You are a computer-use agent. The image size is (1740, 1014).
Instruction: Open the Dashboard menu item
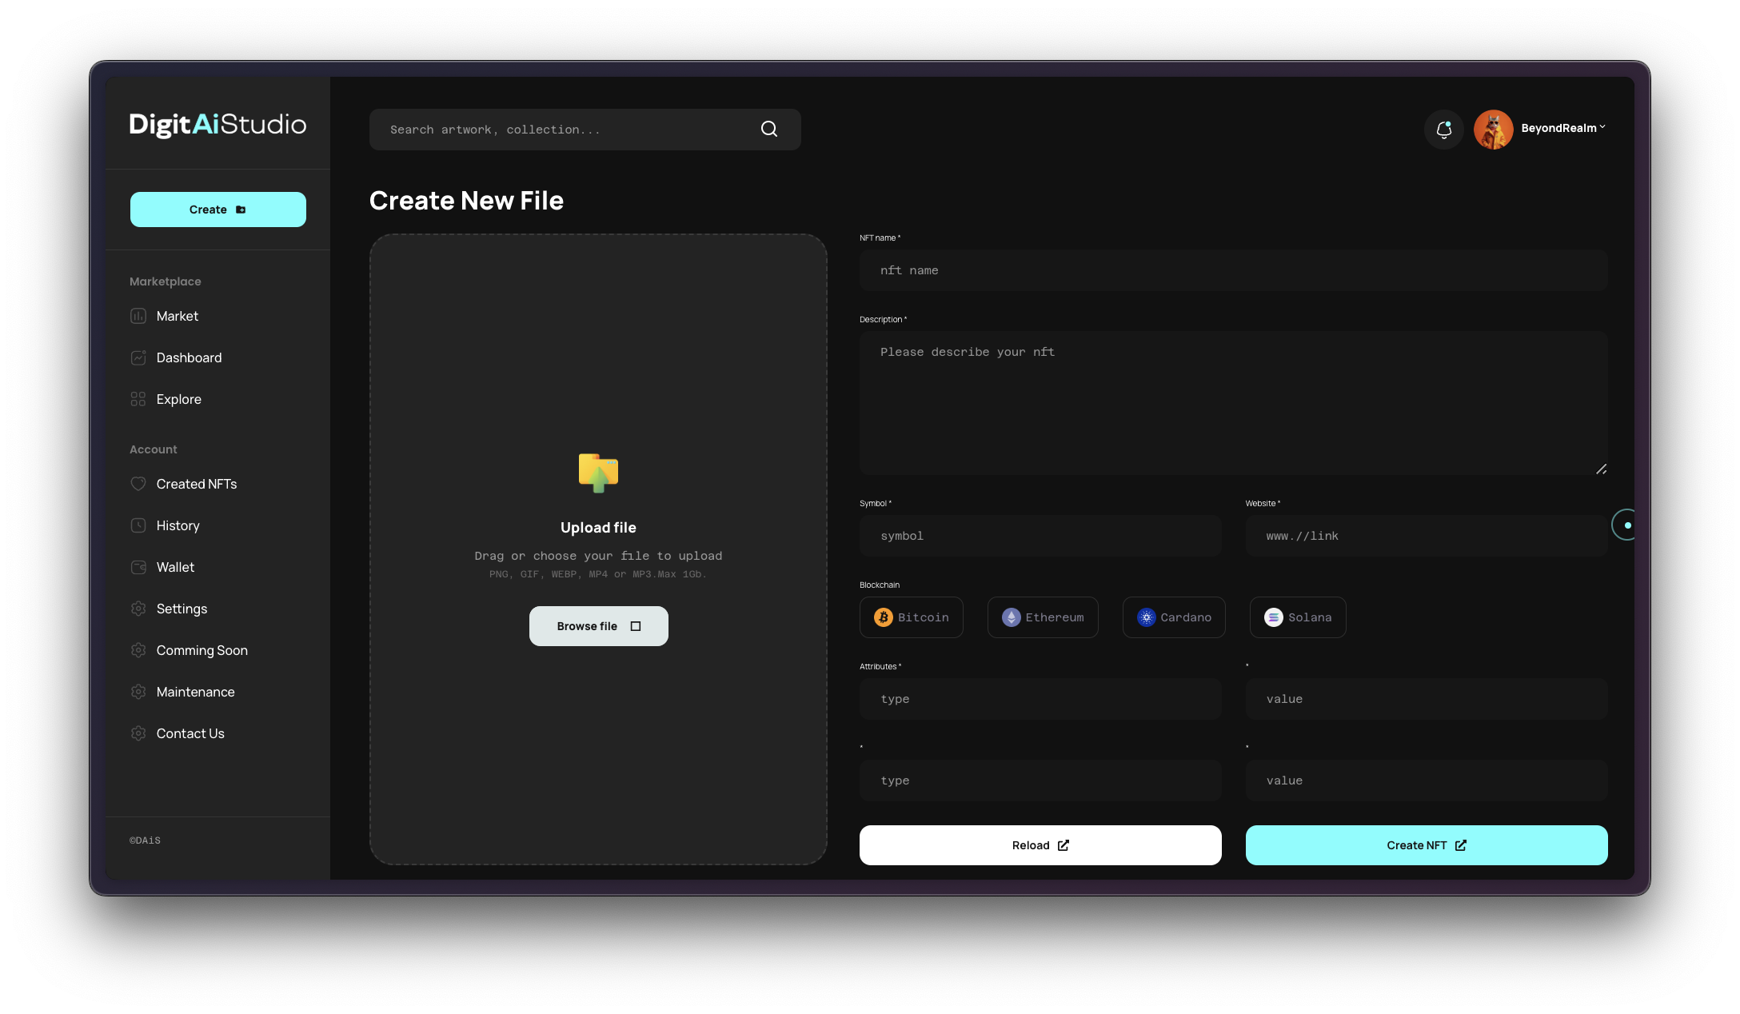click(189, 357)
